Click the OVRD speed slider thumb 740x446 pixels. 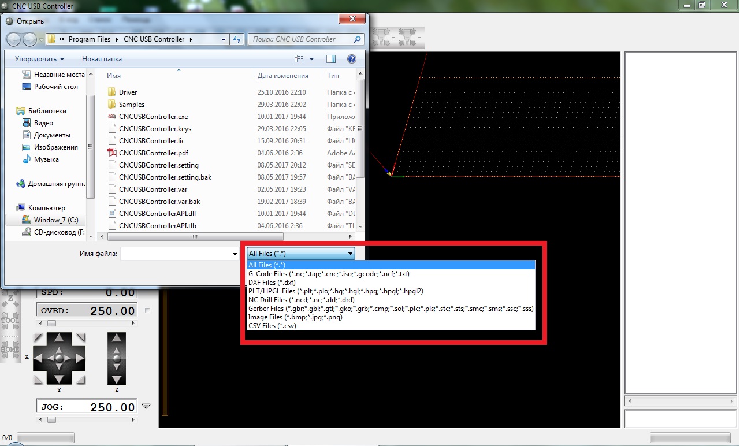(52, 324)
